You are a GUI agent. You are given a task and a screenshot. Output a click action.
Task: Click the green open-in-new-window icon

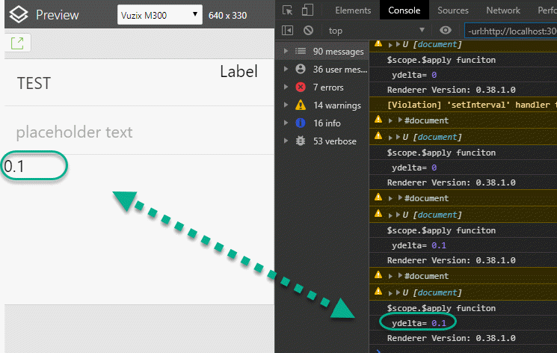click(17, 43)
